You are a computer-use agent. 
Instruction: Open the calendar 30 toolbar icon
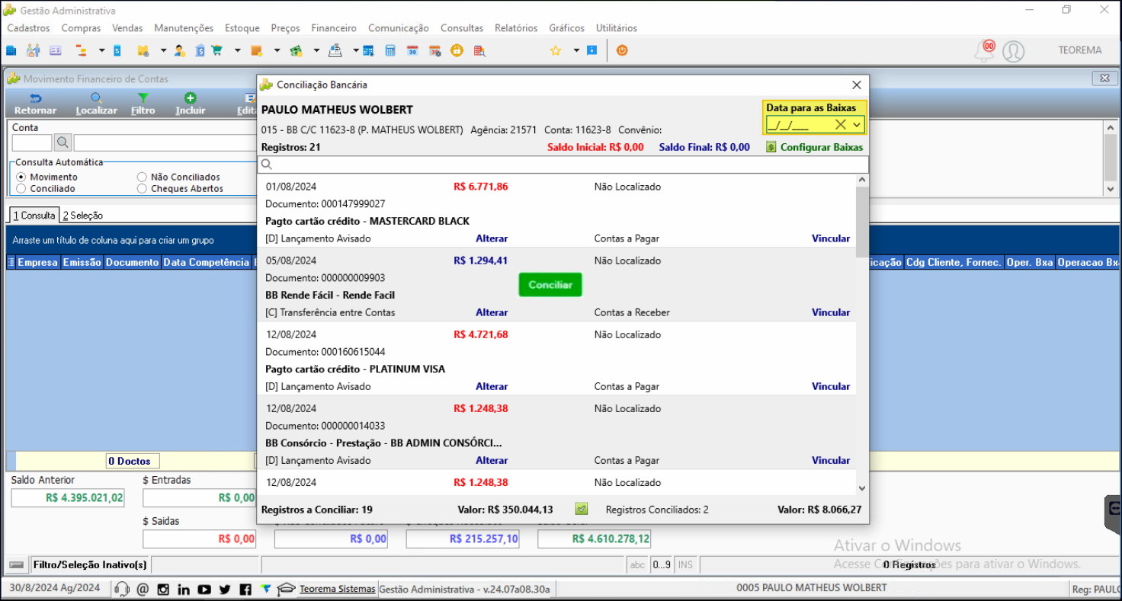click(412, 50)
